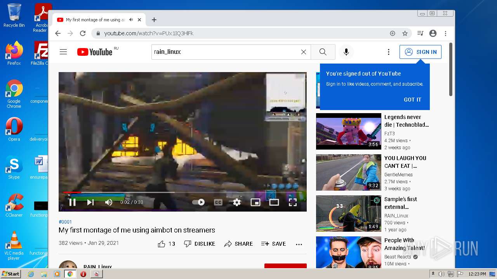Viewport: 497px width, 279px height.
Task: Open the Recycle Bin desktop icon
Action: coord(14,15)
